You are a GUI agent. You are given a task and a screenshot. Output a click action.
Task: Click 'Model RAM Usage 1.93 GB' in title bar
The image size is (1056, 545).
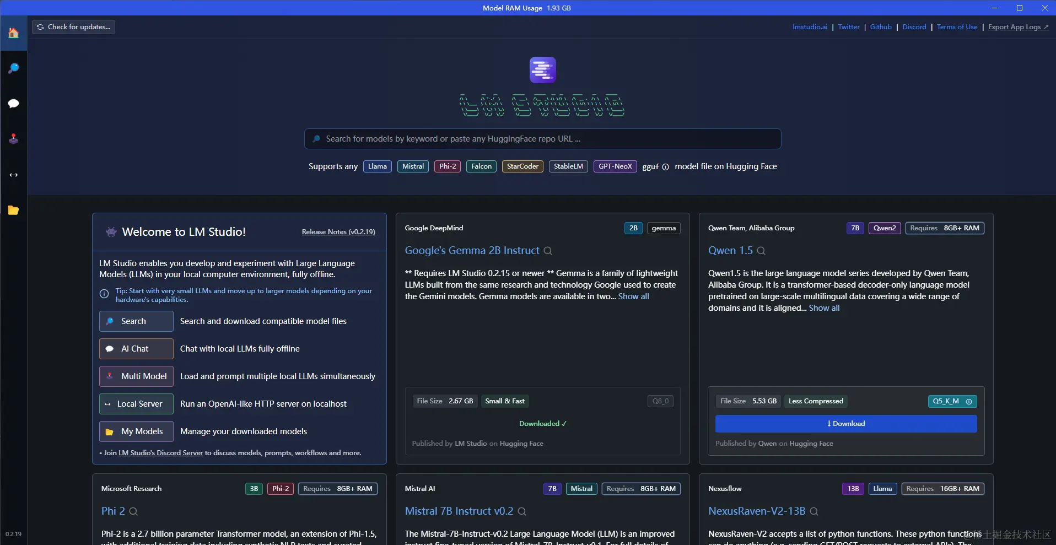527,8
